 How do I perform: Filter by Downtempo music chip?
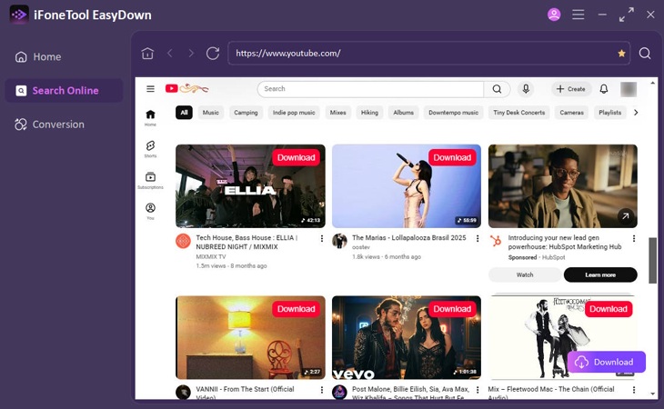coord(453,113)
